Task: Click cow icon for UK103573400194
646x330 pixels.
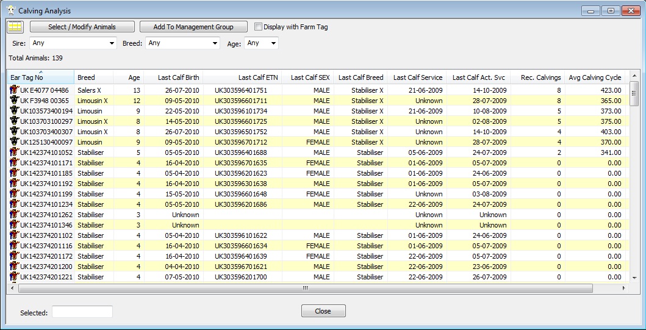Action: 15,110
